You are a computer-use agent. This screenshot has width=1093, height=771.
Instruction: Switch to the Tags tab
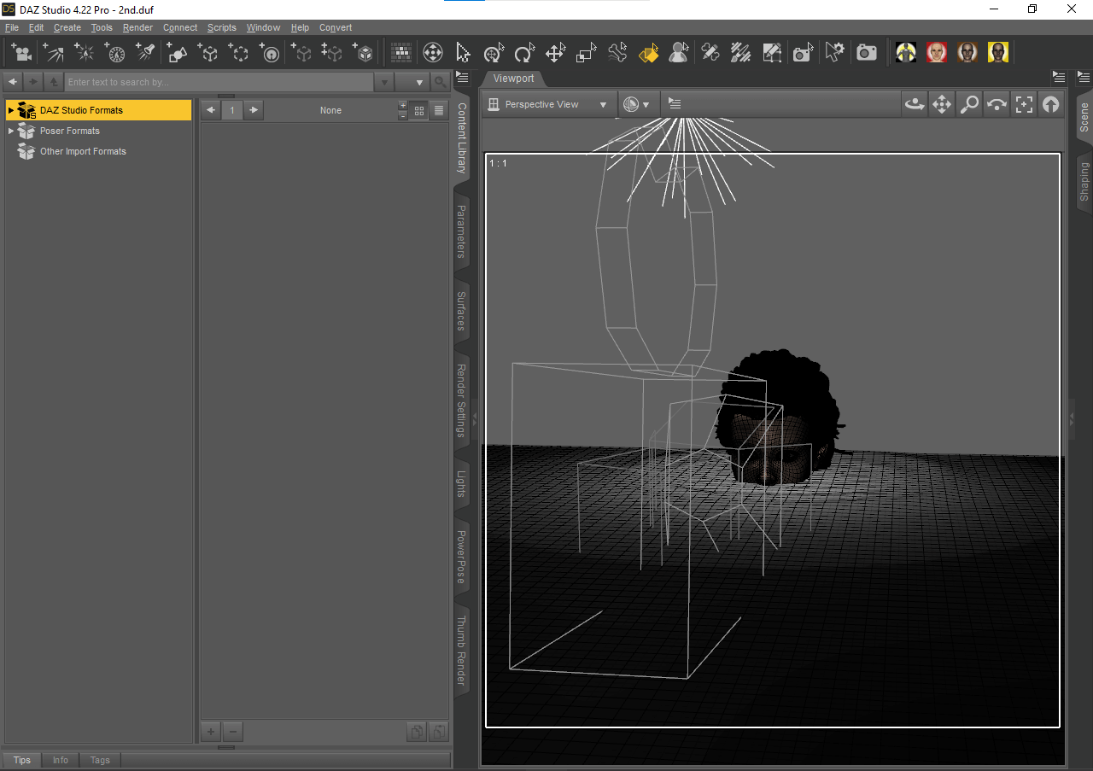(100, 760)
